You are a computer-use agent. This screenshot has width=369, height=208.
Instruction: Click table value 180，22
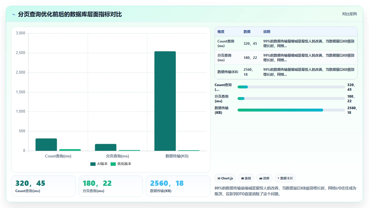click(250, 58)
